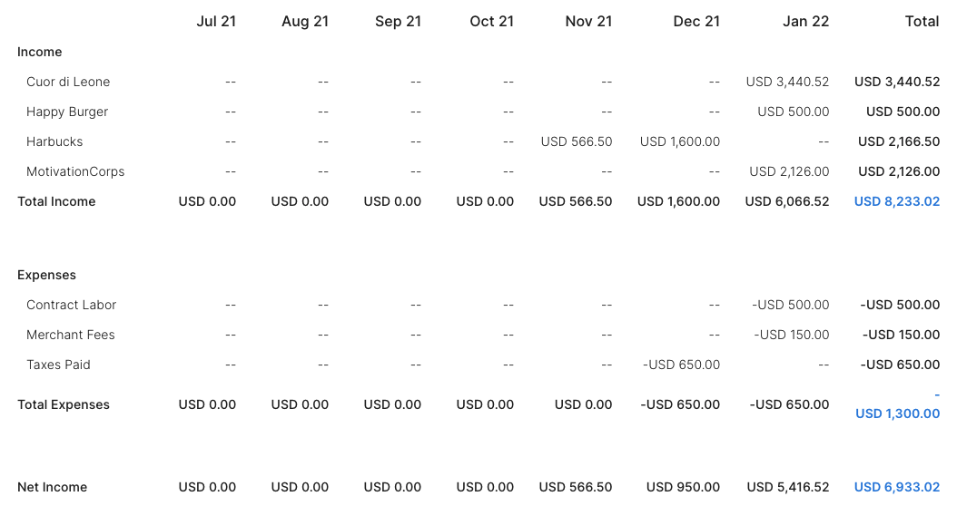Select MotivationCorps Jan 22 amount USD 2,126.00
Image resolution: width=957 pixels, height=506 pixels.
click(789, 171)
